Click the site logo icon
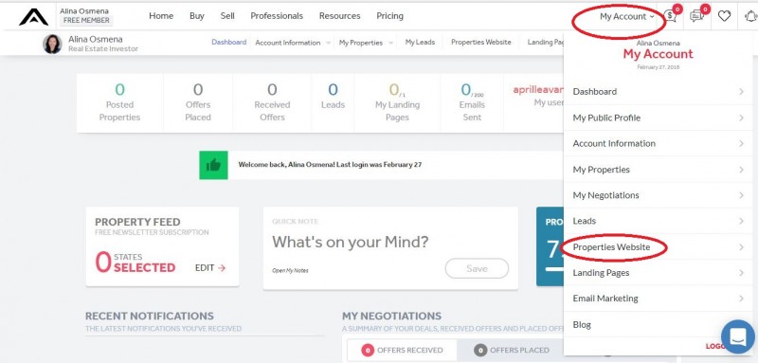 pos(33,17)
